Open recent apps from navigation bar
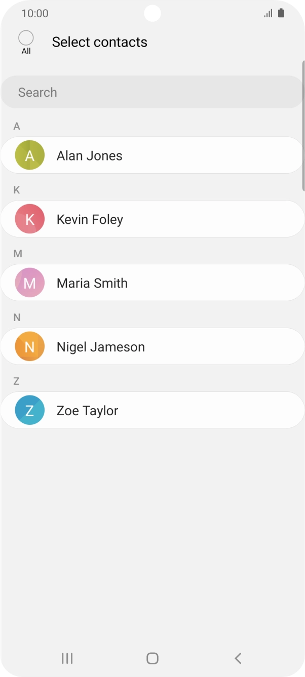Screen dimensions: 305x677 pos(67,658)
